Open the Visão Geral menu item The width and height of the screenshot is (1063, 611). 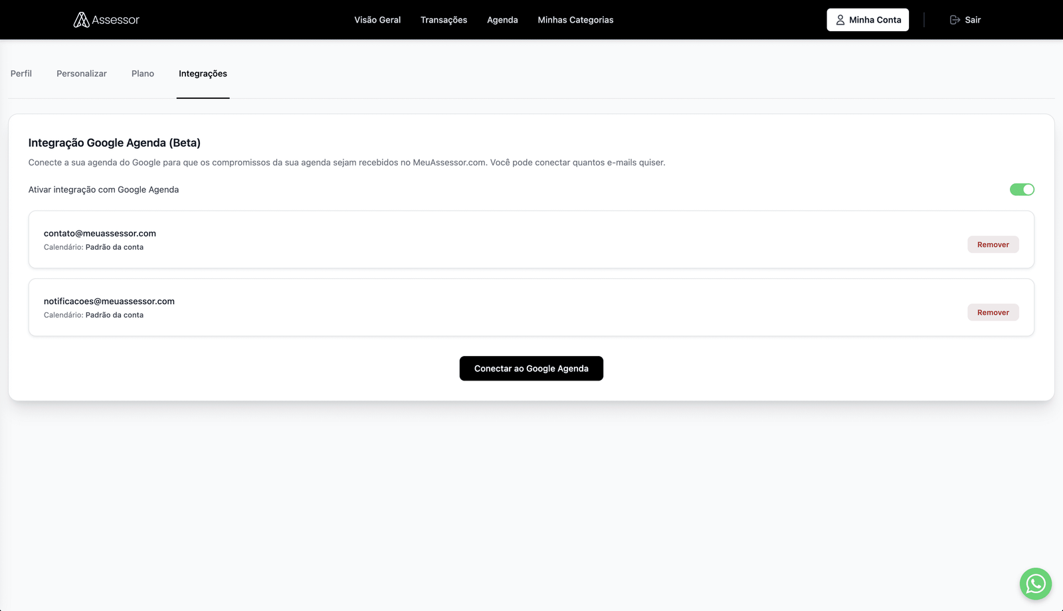(377, 20)
